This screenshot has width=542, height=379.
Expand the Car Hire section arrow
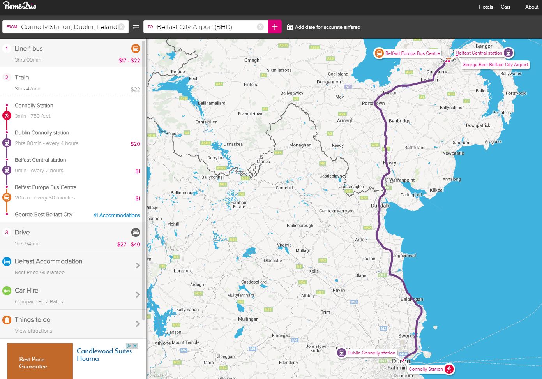tap(138, 295)
